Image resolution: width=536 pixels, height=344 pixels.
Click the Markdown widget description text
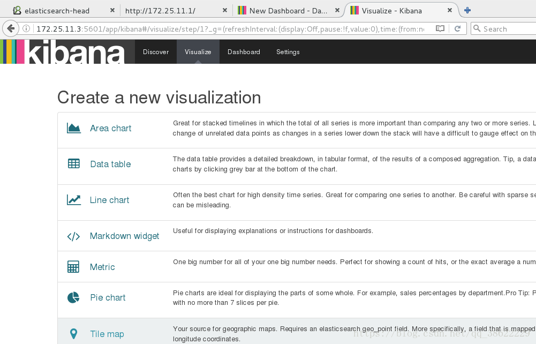click(273, 231)
